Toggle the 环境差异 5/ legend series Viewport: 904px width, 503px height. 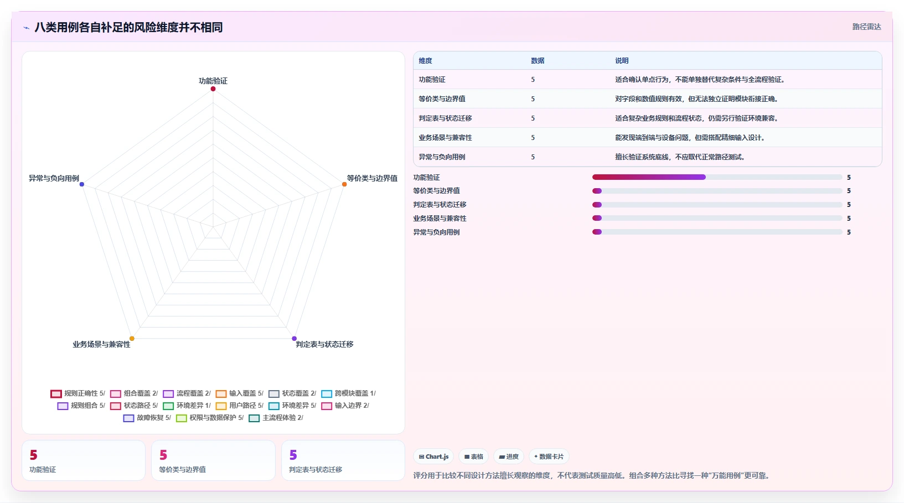292,406
